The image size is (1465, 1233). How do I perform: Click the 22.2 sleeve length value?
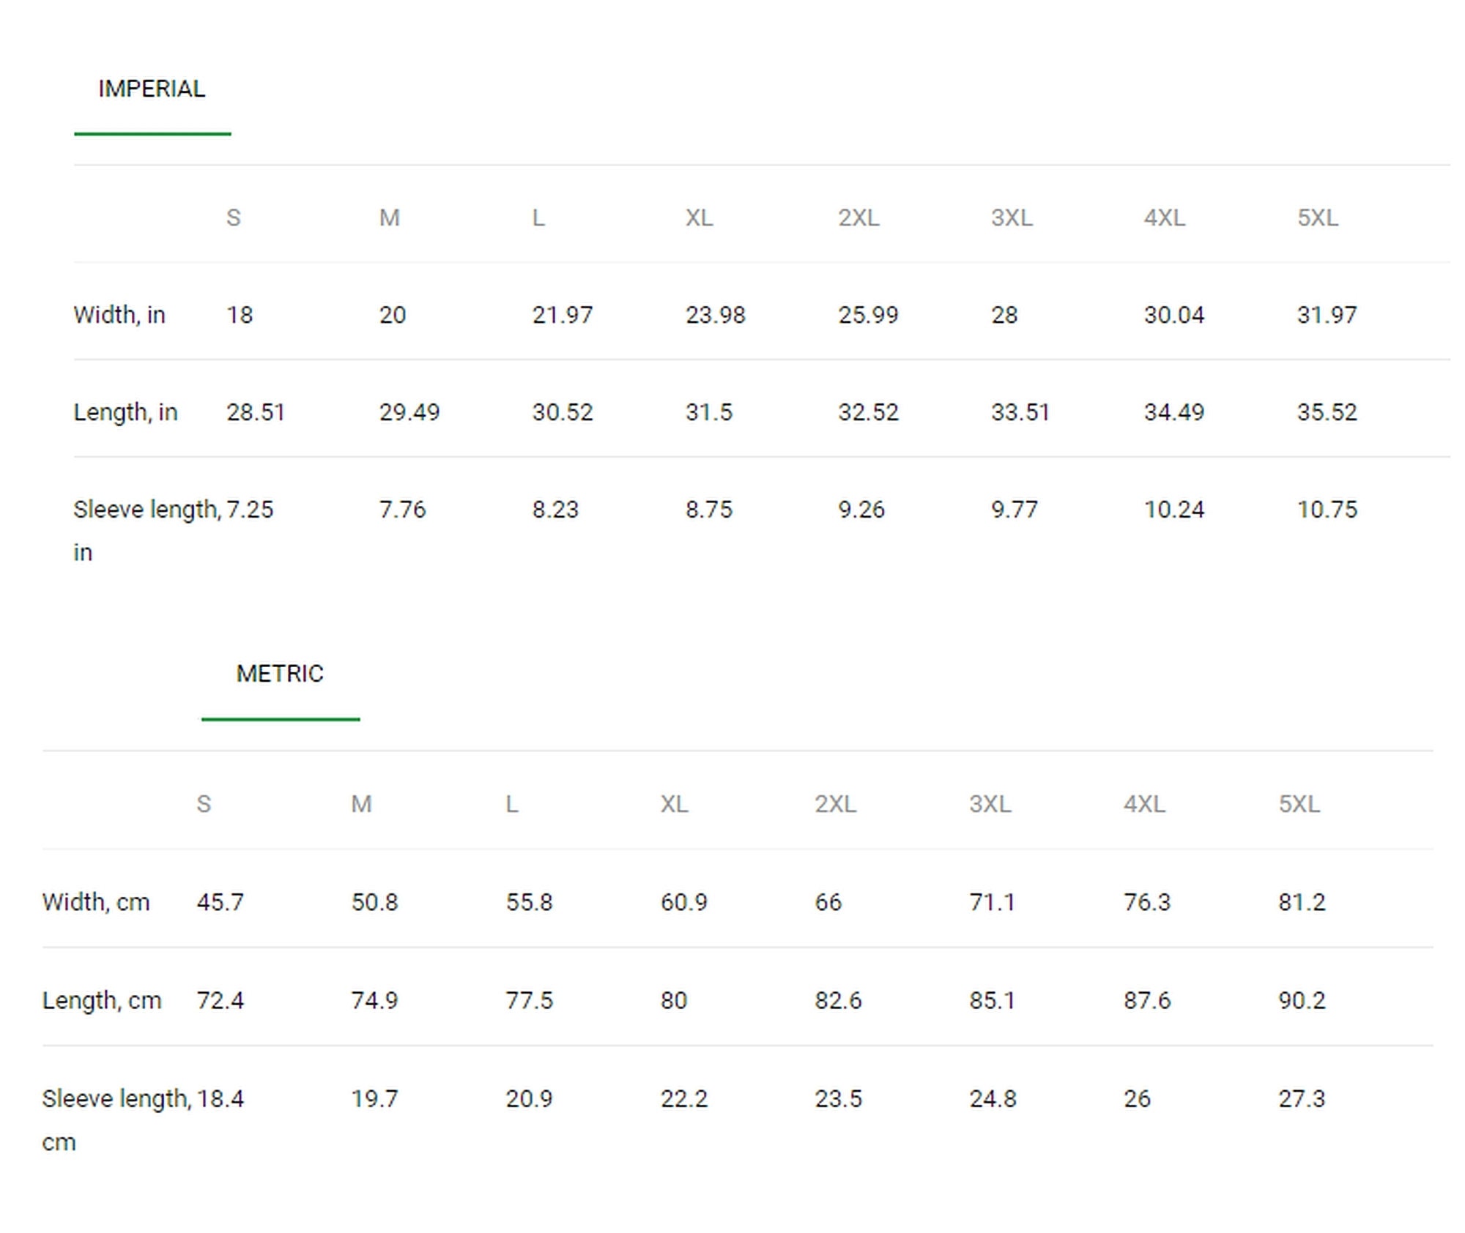point(684,1099)
